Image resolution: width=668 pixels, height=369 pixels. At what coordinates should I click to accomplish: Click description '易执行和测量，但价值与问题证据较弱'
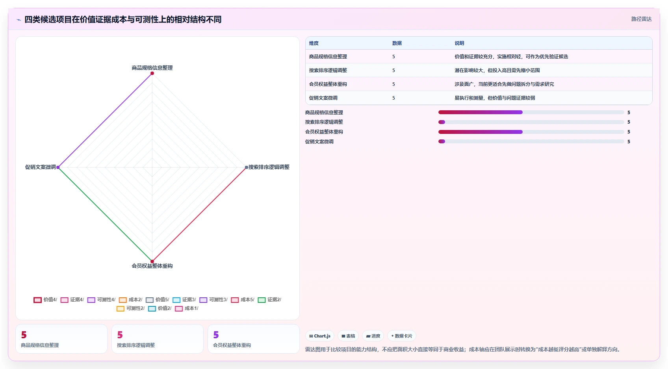coord(495,98)
